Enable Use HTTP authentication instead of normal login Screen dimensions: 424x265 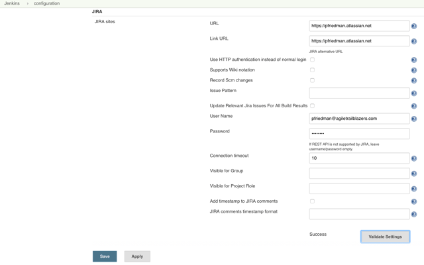[x=312, y=60]
